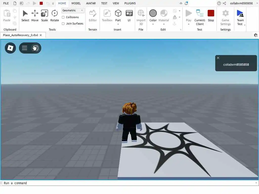The width and height of the screenshot is (259, 194).
Task: Activate the Scale tool
Action: pos(45,13)
